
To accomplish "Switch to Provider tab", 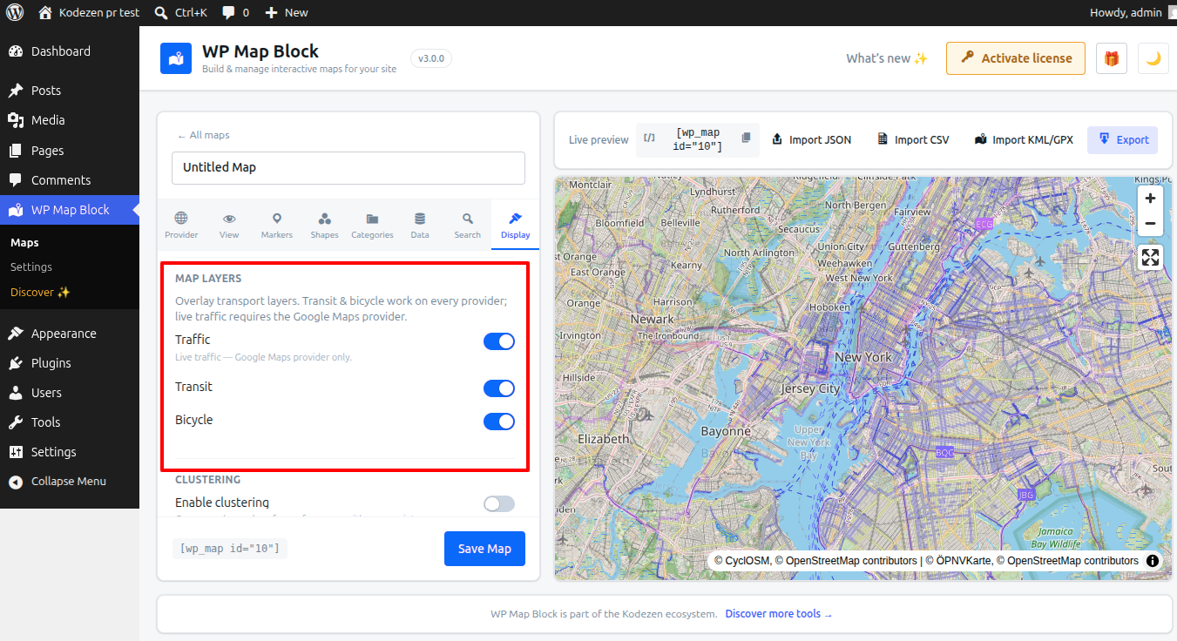I will point(181,225).
